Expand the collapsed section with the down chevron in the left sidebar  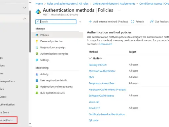[25, 8]
